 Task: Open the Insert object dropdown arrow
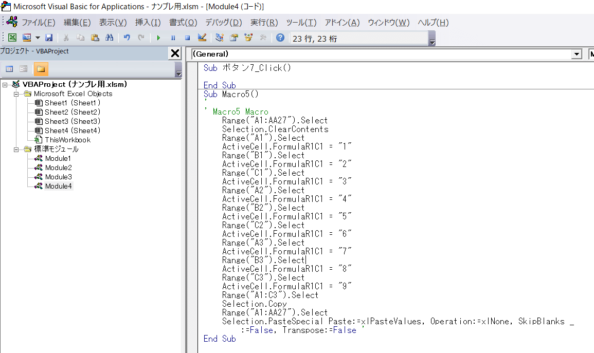[x=38, y=38]
